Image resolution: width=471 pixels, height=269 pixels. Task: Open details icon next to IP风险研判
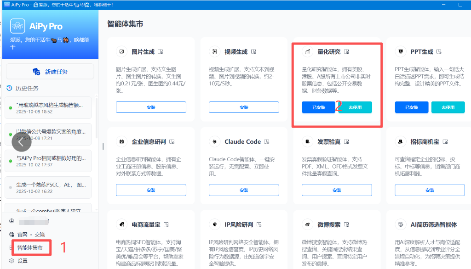coord(259,224)
